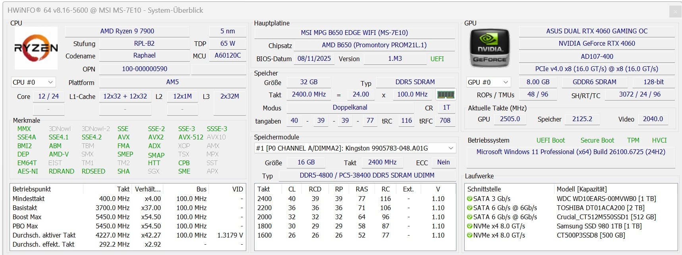Click the NVIDIA GeForce logo image
Image resolution: width=682 pixels, height=255 pixels.
tap(489, 48)
